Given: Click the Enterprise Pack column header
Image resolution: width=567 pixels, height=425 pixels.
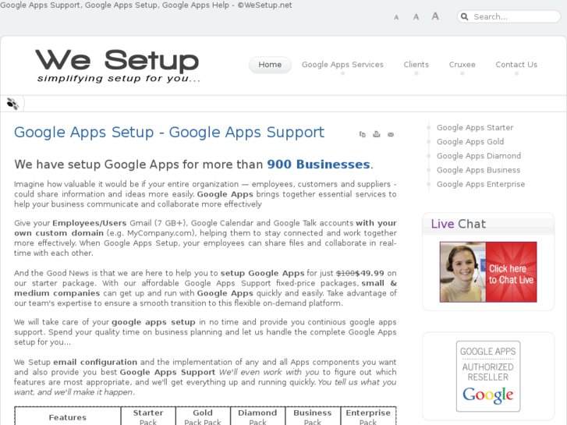Looking at the screenshot, I should click(368, 417).
